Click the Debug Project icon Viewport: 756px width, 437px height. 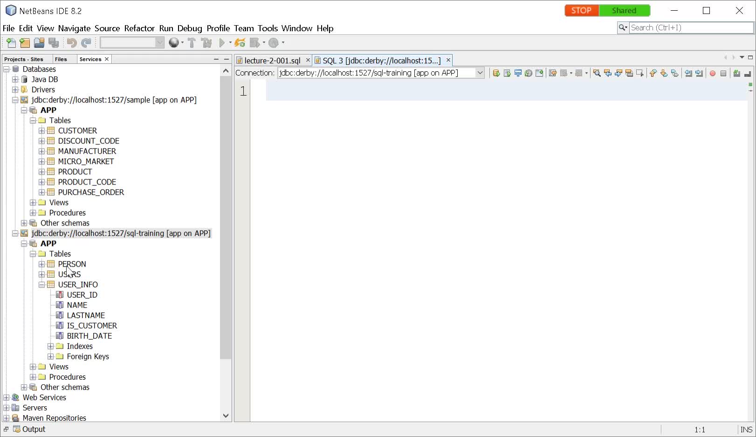[x=254, y=43]
